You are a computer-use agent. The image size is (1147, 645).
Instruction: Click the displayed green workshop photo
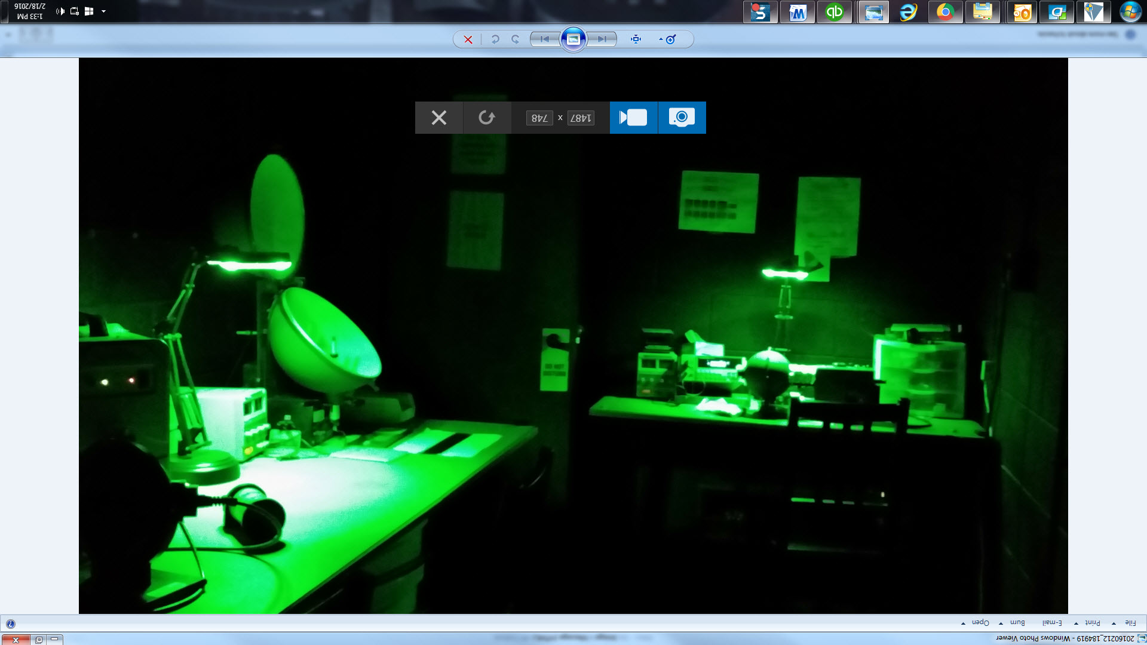click(573, 336)
